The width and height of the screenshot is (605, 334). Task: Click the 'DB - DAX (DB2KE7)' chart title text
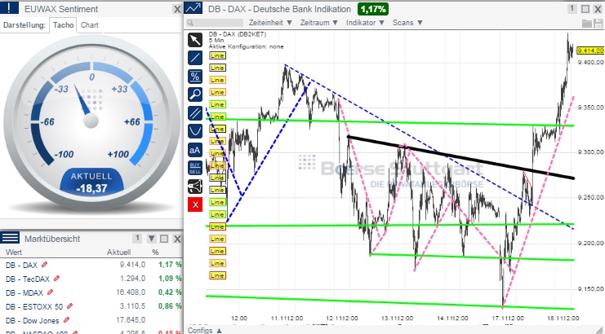(238, 34)
